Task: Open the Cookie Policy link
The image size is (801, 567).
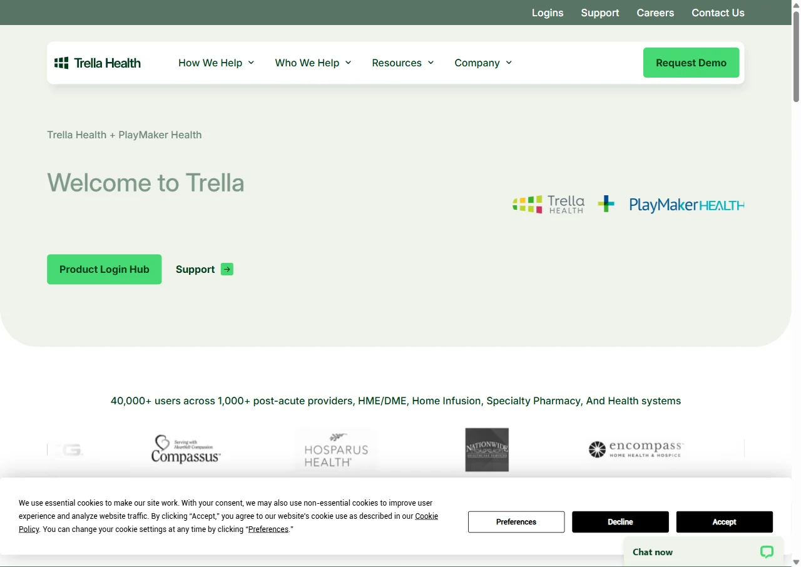Action: point(228,523)
